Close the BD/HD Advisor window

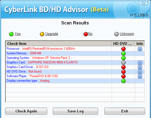143,3
